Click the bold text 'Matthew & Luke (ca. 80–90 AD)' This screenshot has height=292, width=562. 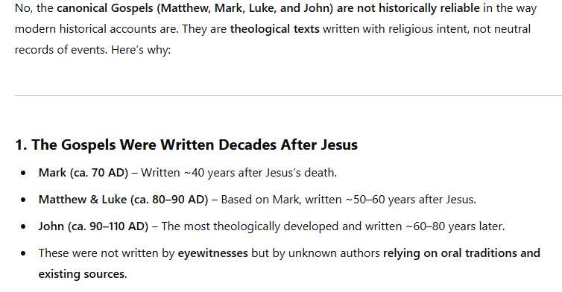click(123, 200)
